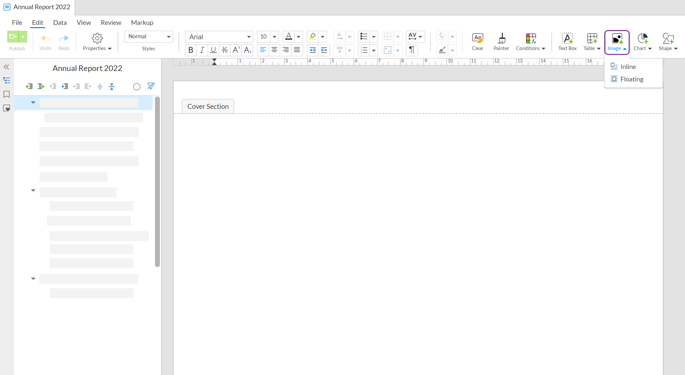
Task: Clear formatting with the Clear tool
Action: pyautogui.click(x=477, y=42)
